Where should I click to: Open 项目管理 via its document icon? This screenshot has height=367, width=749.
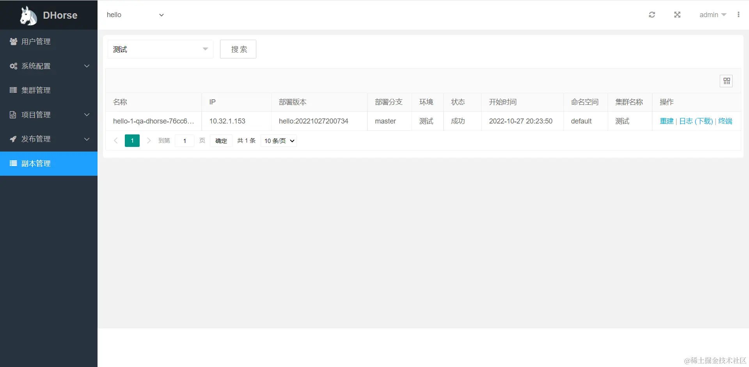click(13, 115)
